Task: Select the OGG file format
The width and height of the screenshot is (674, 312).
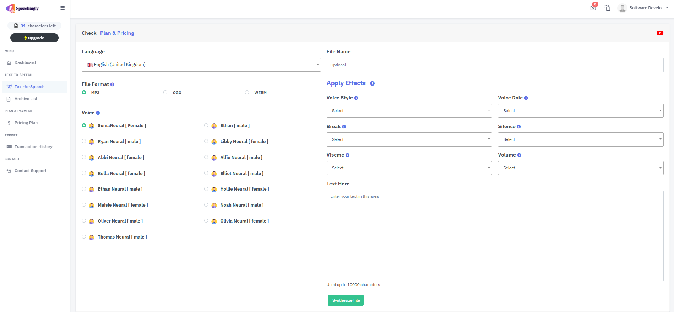Action: tap(165, 92)
